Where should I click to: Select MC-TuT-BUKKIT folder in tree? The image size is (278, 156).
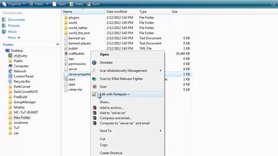26,112
